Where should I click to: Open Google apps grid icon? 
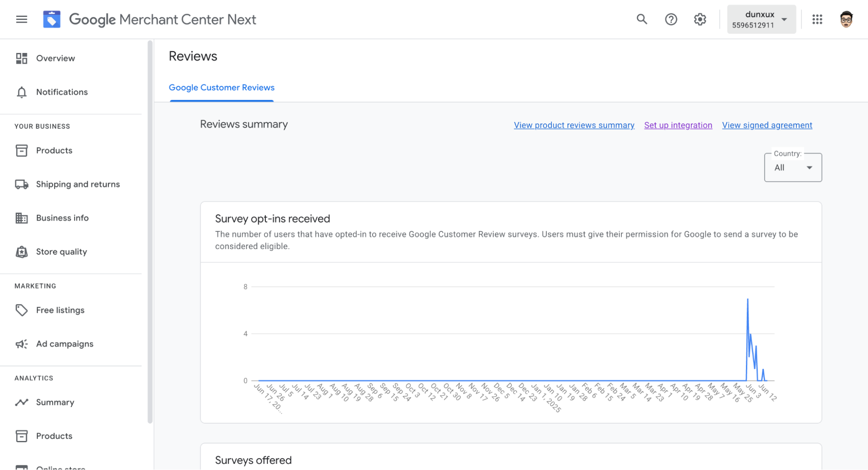817,20
